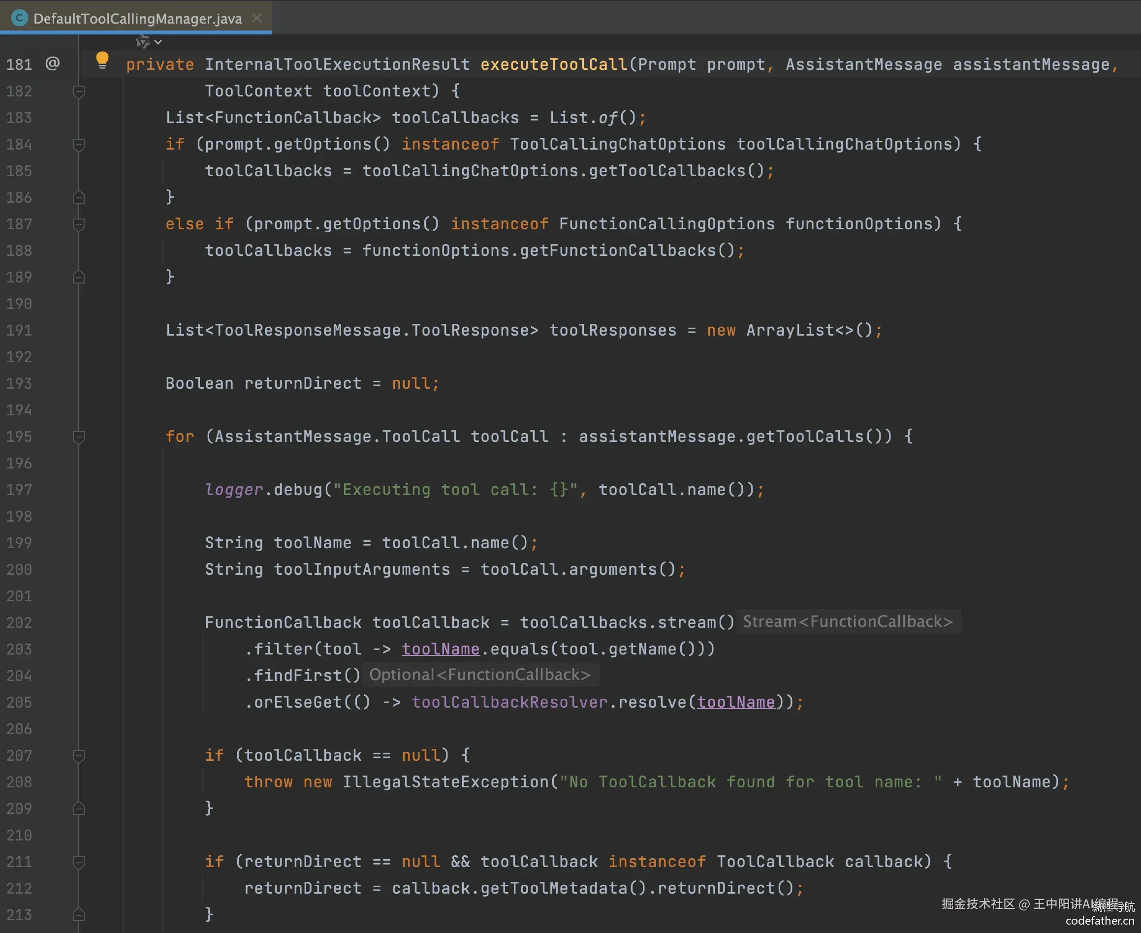Click the underlined toolName in the filter lambda
This screenshot has height=933, width=1141.
[x=441, y=649]
